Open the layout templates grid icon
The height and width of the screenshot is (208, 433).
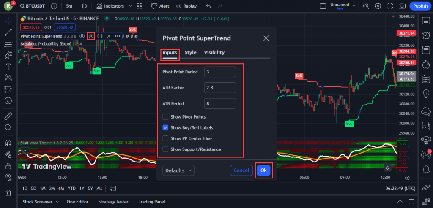(140, 6)
